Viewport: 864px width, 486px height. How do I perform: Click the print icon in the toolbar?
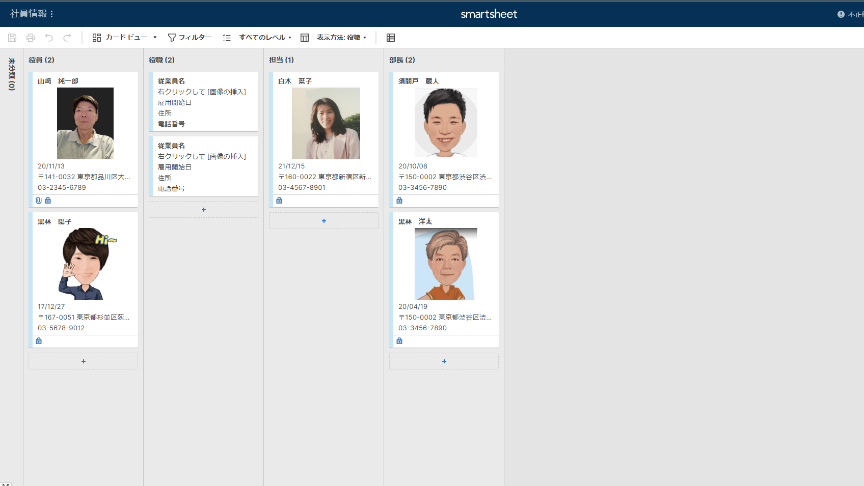pyautogui.click(x=31, y=37)
